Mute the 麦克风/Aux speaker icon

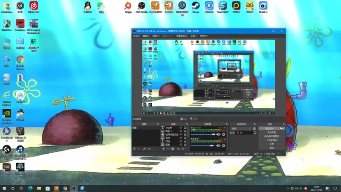point(218,134)
